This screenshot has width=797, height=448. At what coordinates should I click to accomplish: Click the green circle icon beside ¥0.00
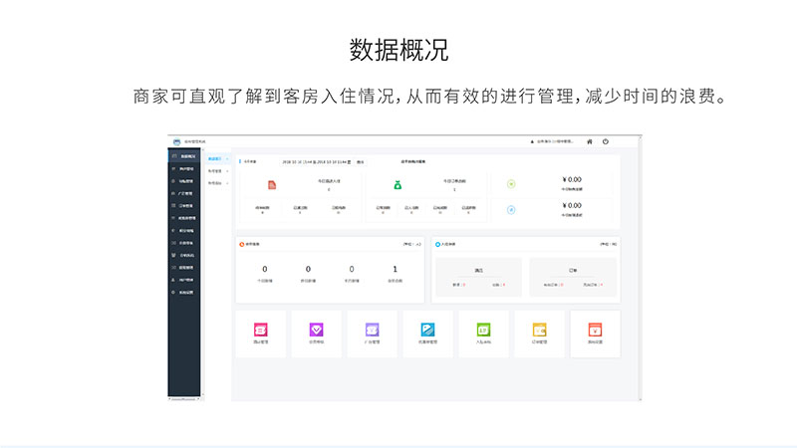511,184
